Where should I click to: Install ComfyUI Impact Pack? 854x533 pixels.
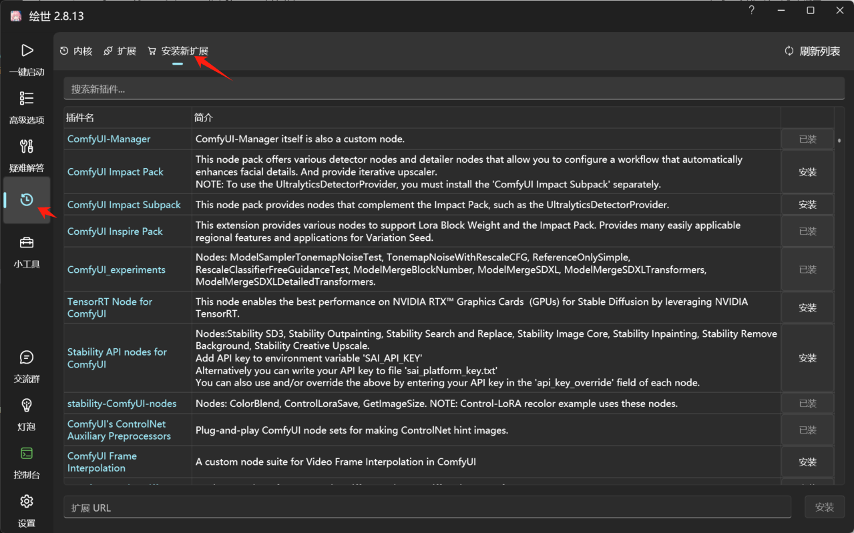click(x=808, y=171)
